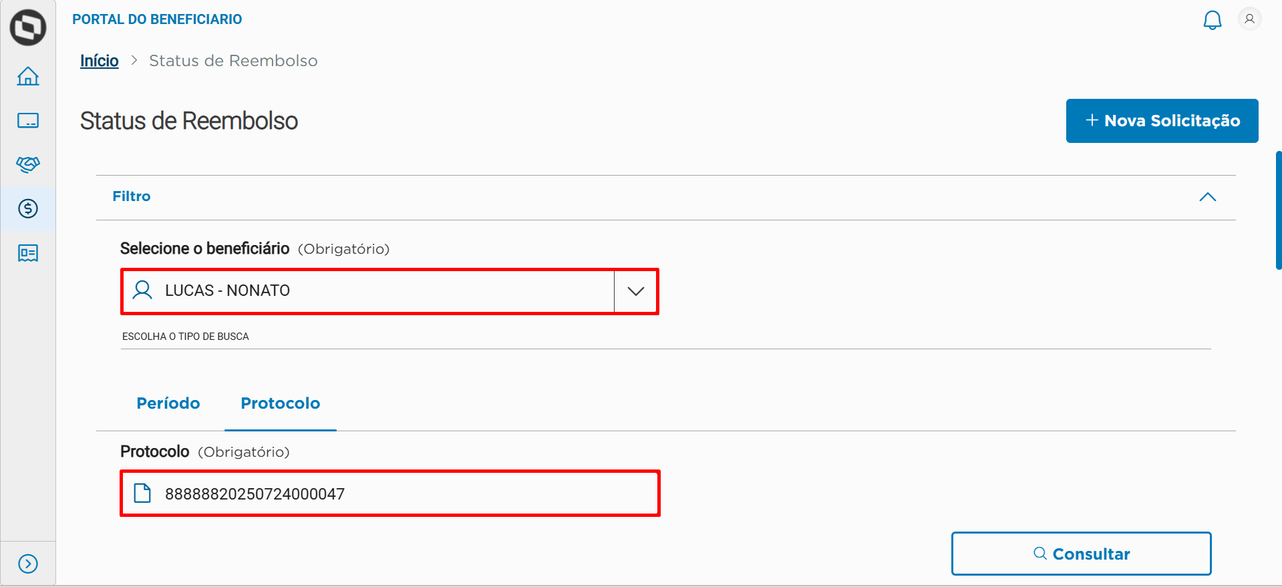
Task: Open the card icon in sidebar
Action: click(28, 120)
